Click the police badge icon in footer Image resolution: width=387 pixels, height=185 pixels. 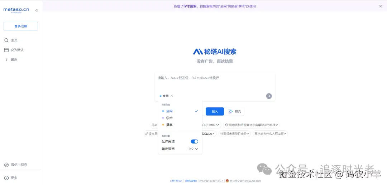pyautogui.click(x=227, y=181)
